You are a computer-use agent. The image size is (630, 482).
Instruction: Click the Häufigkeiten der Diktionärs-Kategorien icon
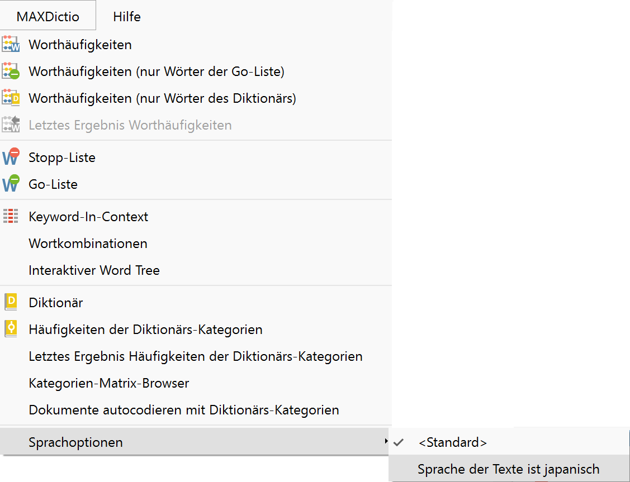[x=11, y=329]
